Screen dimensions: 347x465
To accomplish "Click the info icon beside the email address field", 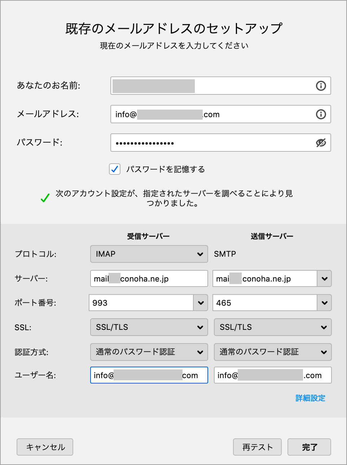I will tap(321, 114).
